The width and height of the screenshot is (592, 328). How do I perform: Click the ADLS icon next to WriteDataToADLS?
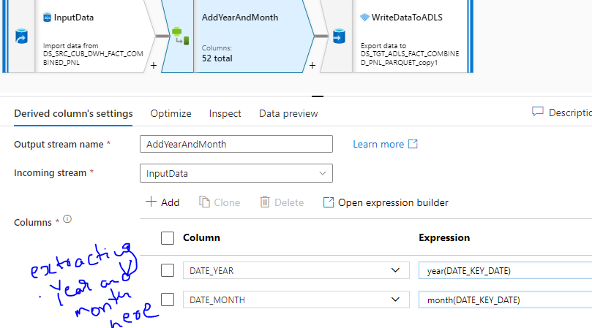tap(364, 18)
